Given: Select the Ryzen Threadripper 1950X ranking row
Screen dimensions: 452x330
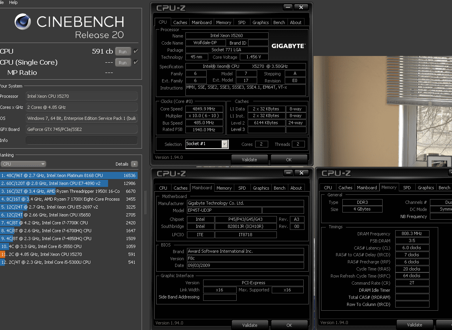Looking at the screenshot, I should (x=69, y=191).
